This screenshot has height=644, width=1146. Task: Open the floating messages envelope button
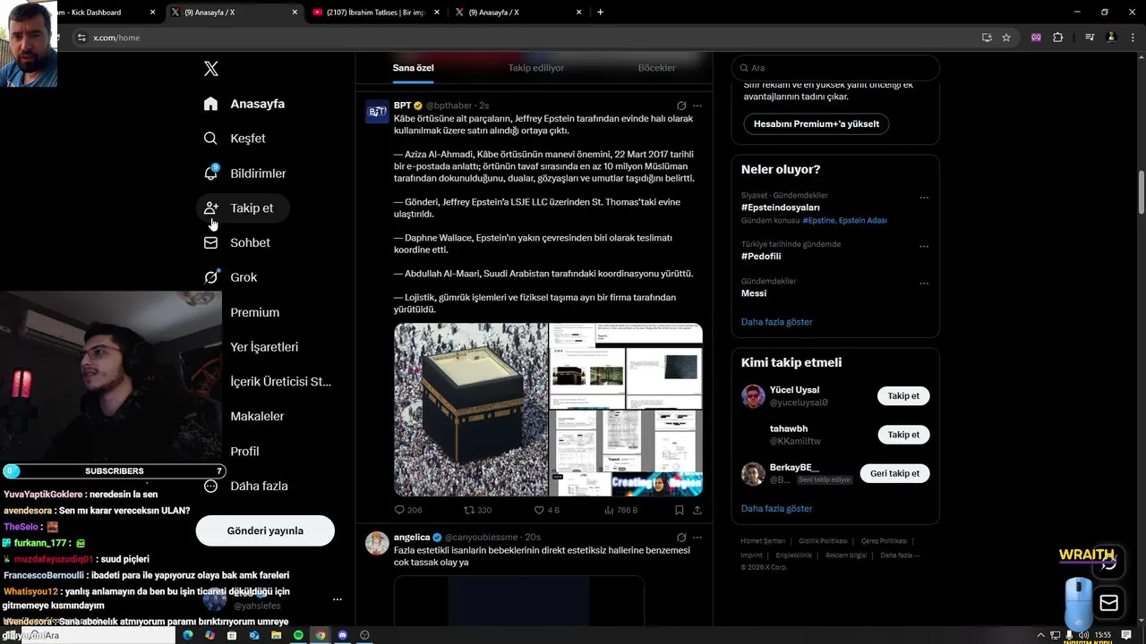(1108, 603)
